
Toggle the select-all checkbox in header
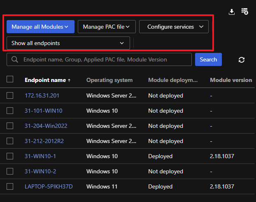[10, 79]
